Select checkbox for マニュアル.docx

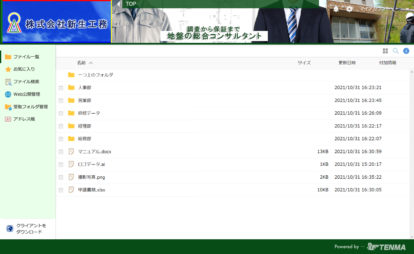61,152
